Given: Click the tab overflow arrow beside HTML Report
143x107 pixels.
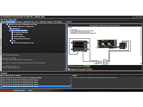Looking at the screenshot, I should point(64,22).
